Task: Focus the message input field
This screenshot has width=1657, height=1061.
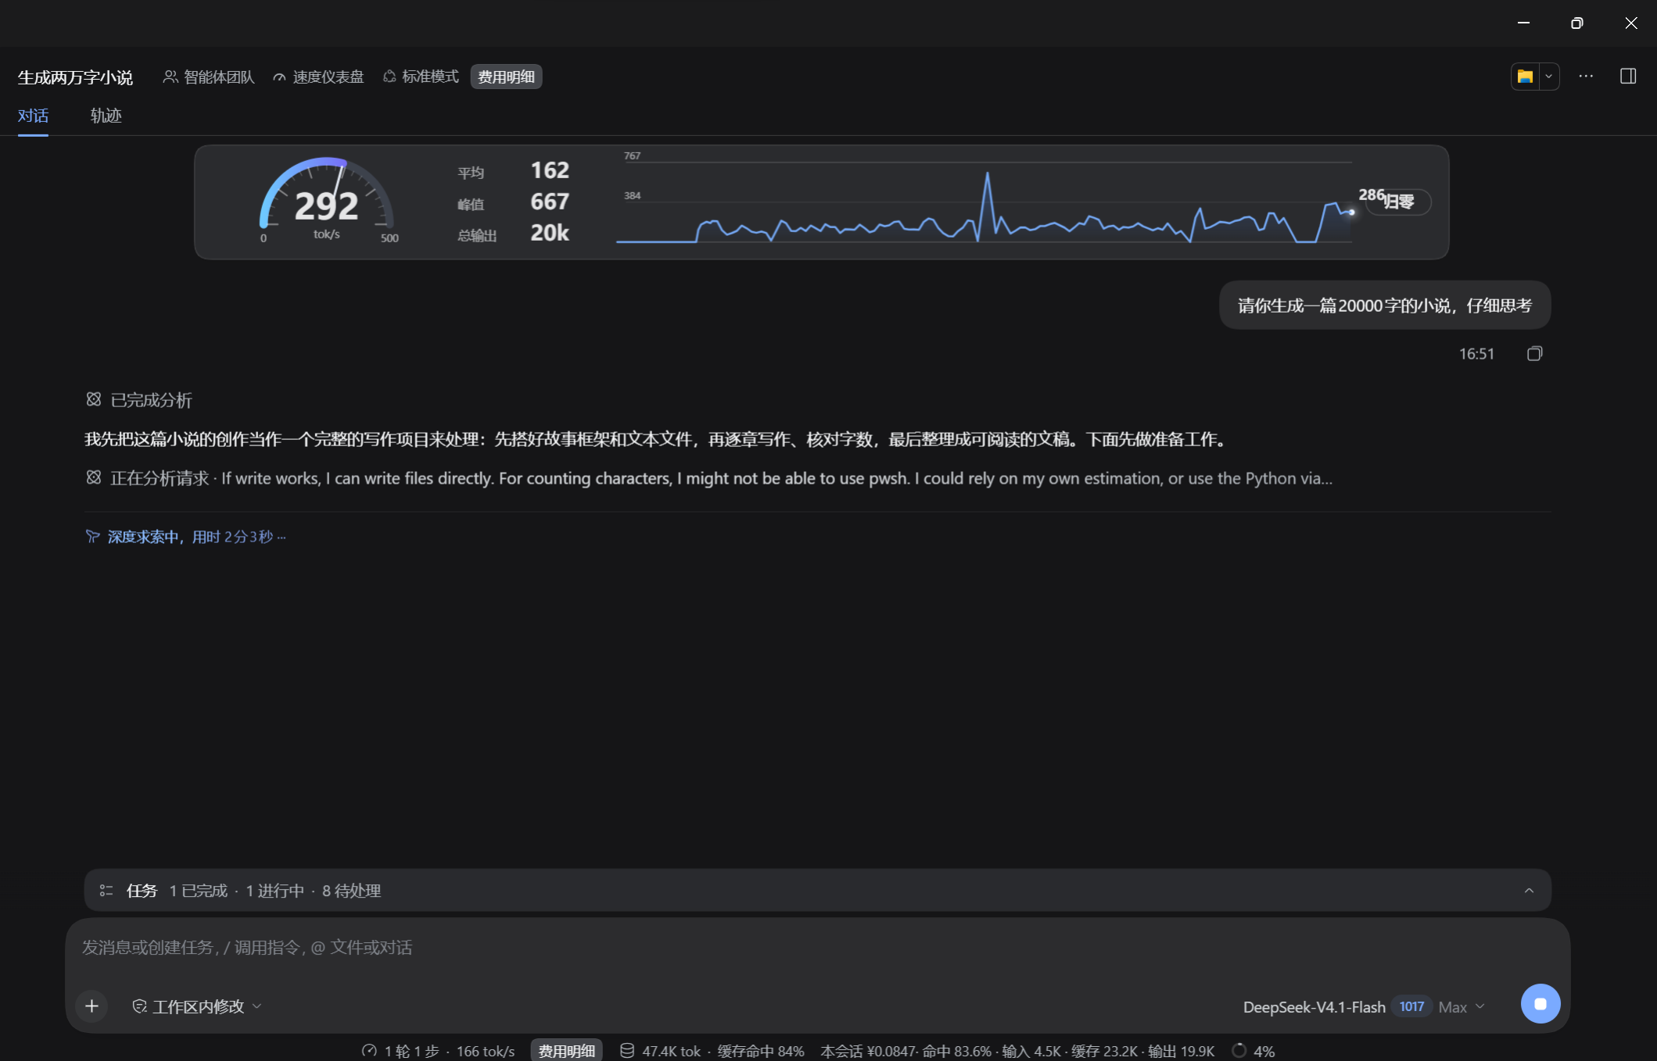Action: (817, 948)
